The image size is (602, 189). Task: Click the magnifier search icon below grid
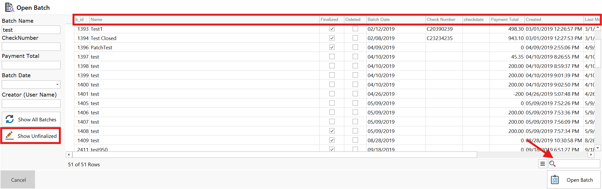[x=552, y=164]
